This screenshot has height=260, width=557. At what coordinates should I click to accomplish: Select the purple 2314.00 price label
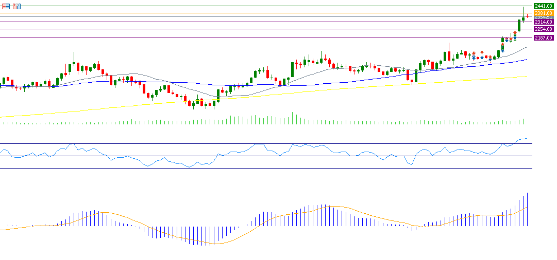[x=544, y=22]
